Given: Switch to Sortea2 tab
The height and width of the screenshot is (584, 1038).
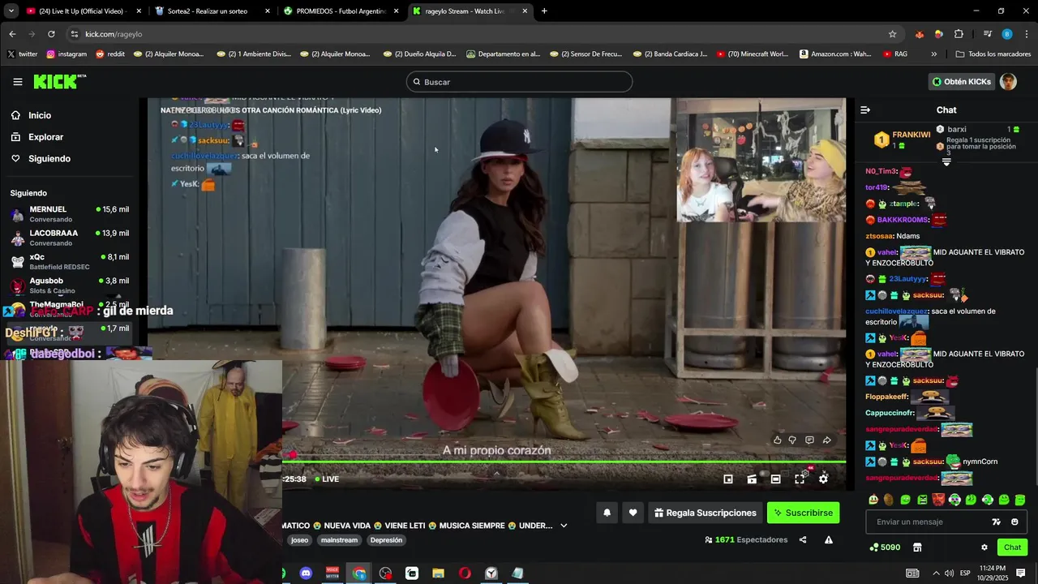Looking at the screenshot, I should click(213, 11).
